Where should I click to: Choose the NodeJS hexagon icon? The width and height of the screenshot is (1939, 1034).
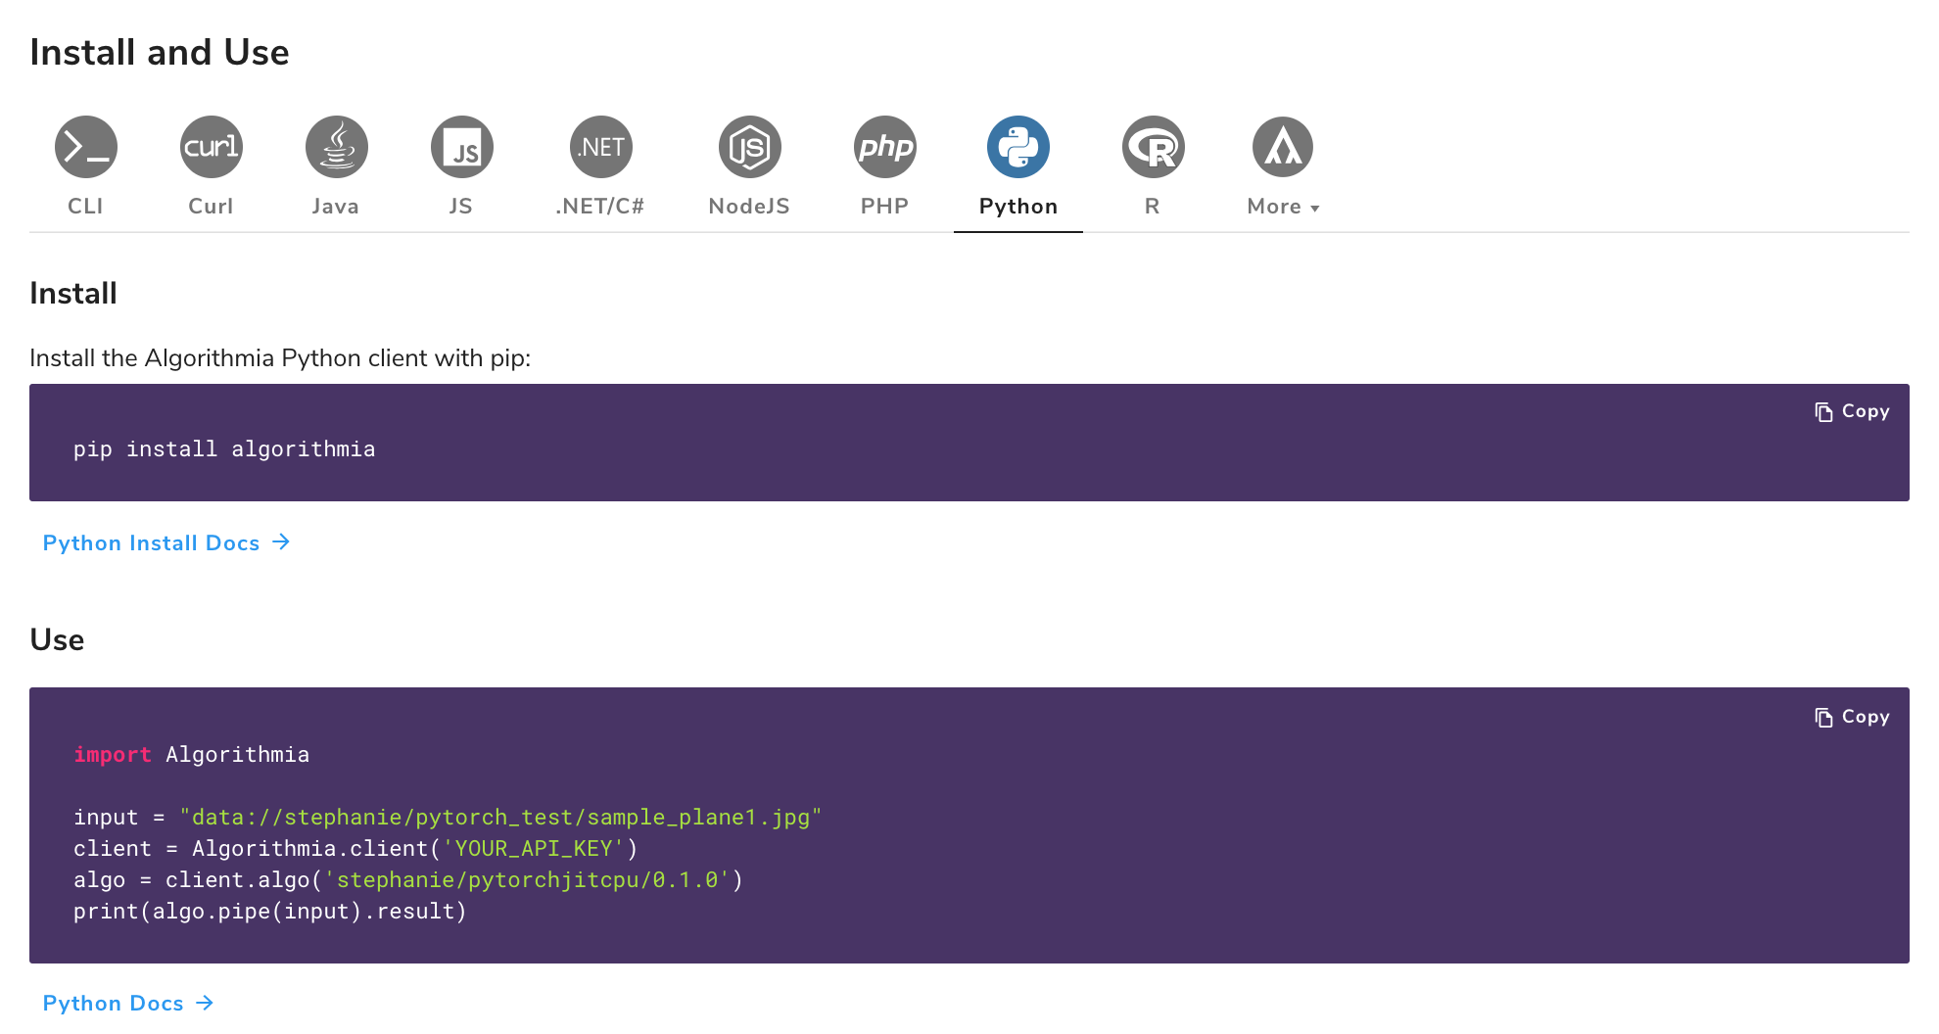click(x=750, y=147)
